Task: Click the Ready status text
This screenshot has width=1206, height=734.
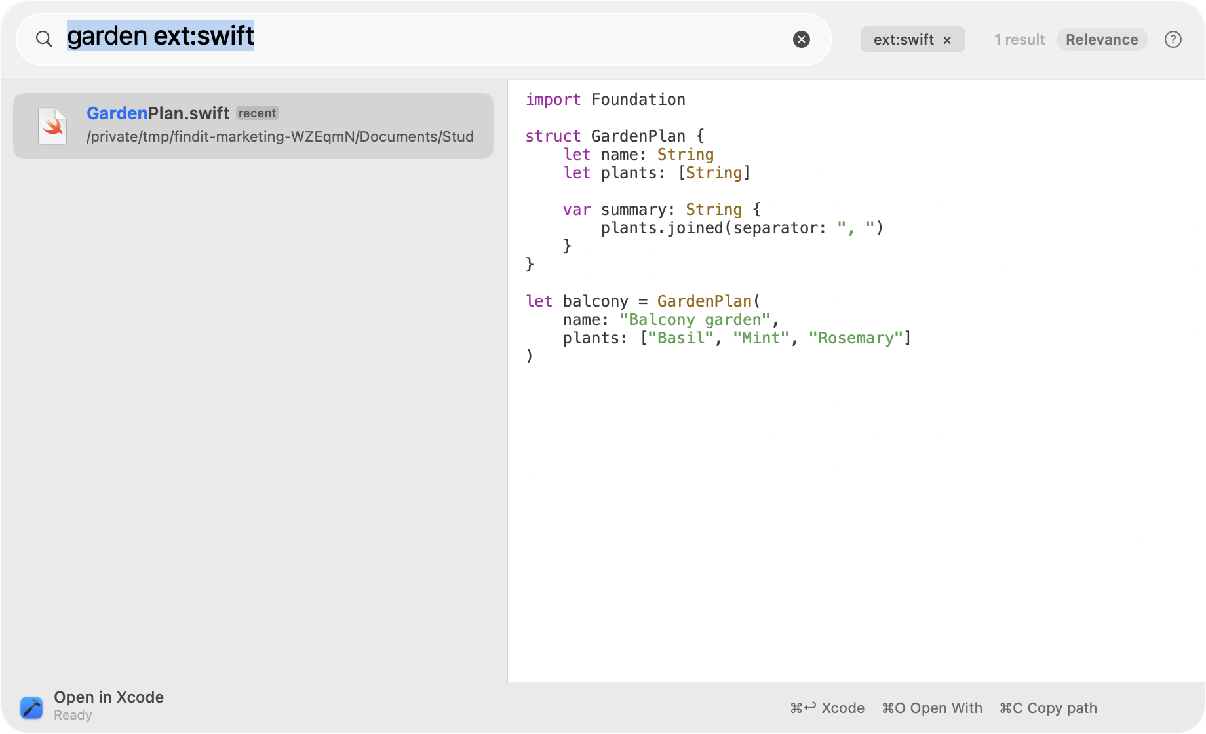Action: click(73, 715)
